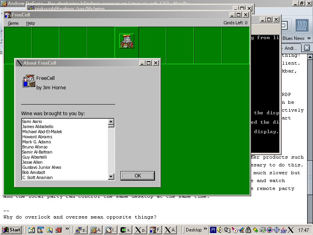
Task: Click the Mozilla M throbber icon
Action: 302,26
